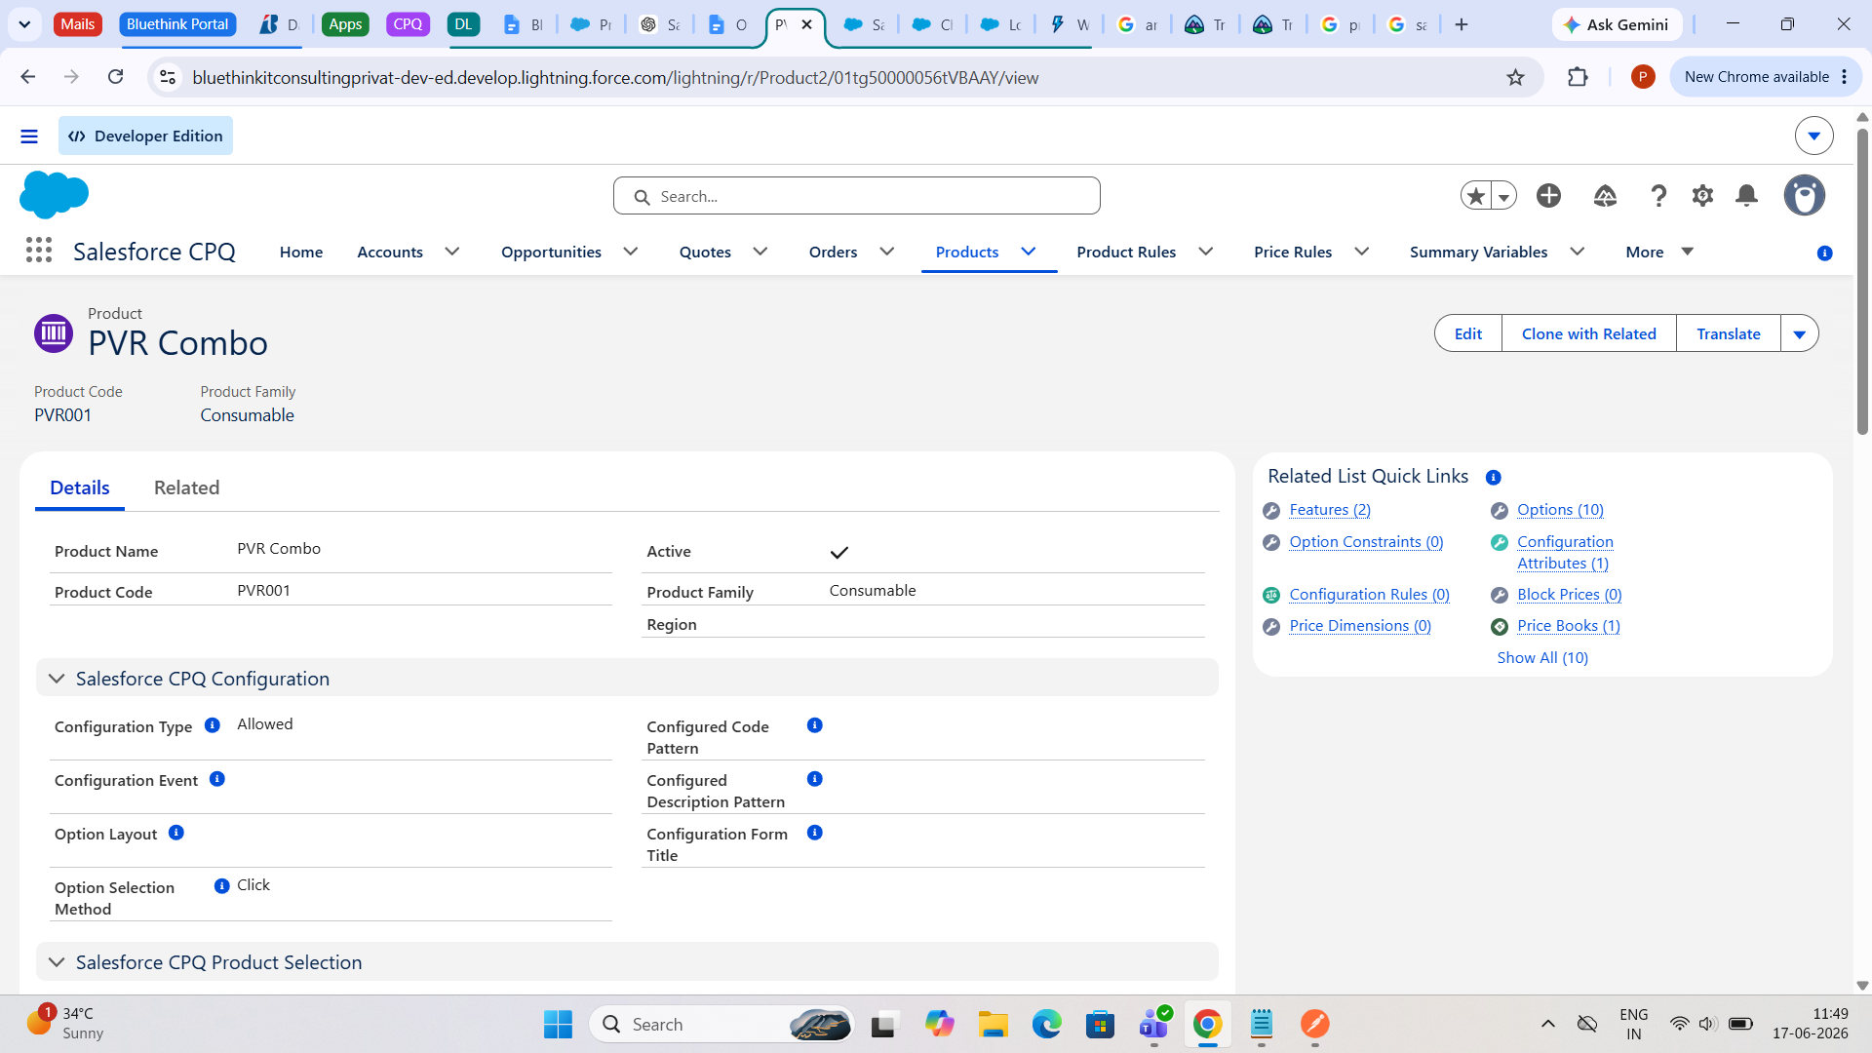Screen dimensions: 1872x1053
Task: Open the Features (2) quick link
Action: coord(1330,510)
